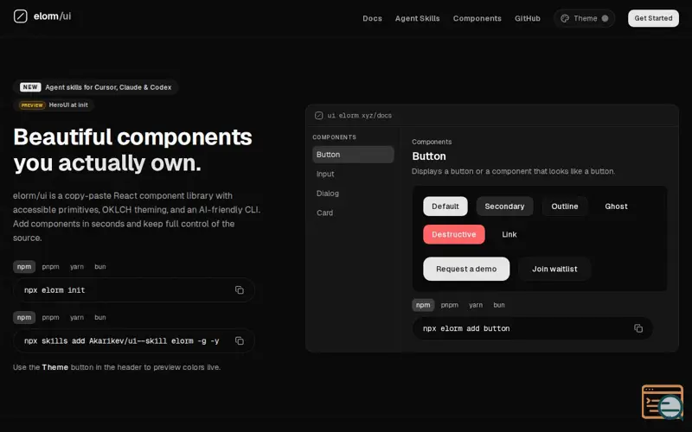Click the logo icon beside ui.elorm.xyz/docs
692x432 pixels.
point(318,116)
